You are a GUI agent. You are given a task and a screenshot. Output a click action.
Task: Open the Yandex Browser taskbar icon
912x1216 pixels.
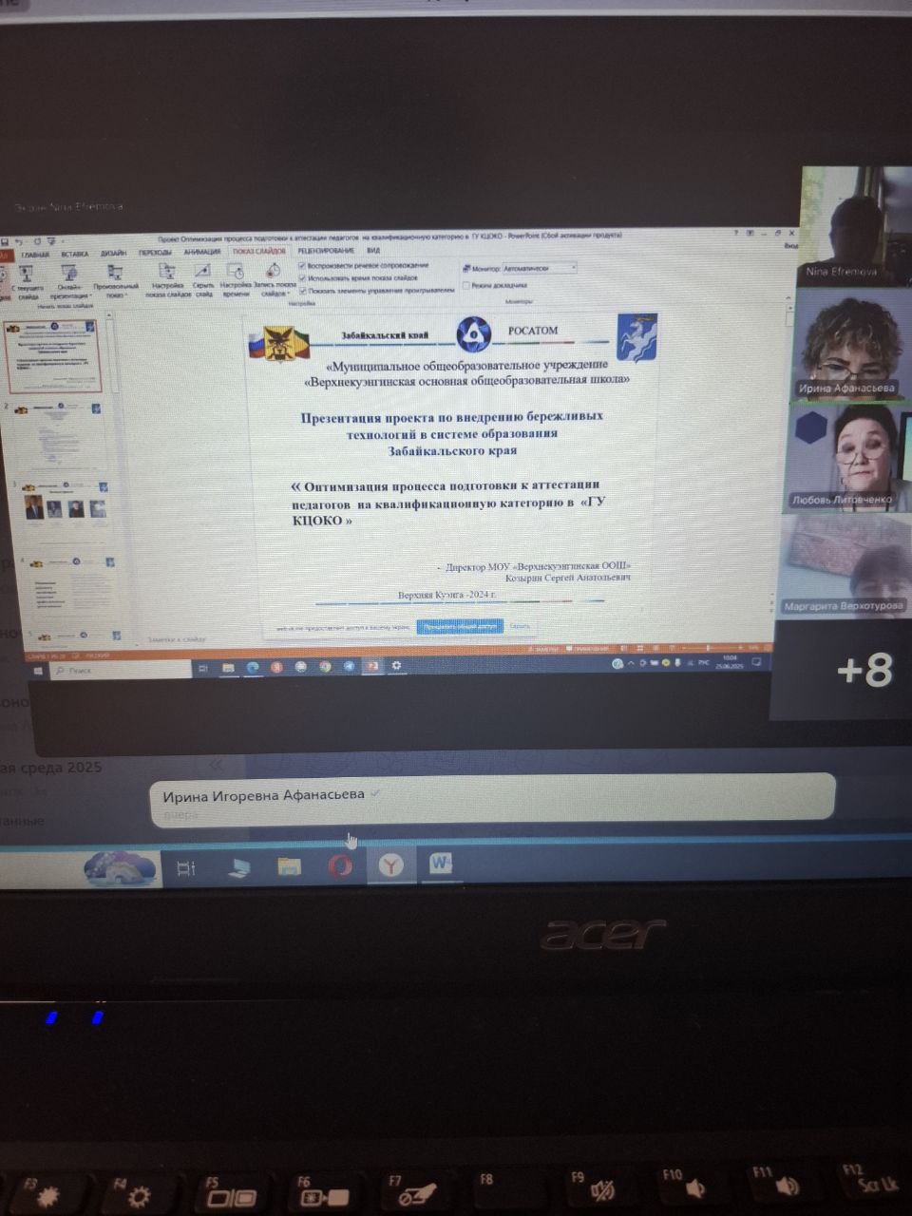tap(391, 864)
